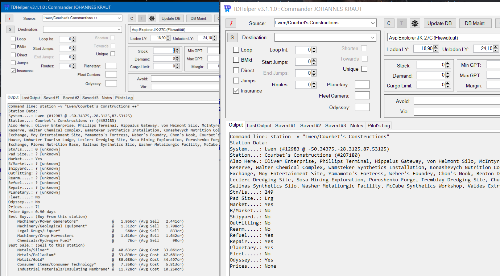This screenshot has width=500, height=276.
Task: Disable Insurance in the left window
Action: [x=13, y=71]
